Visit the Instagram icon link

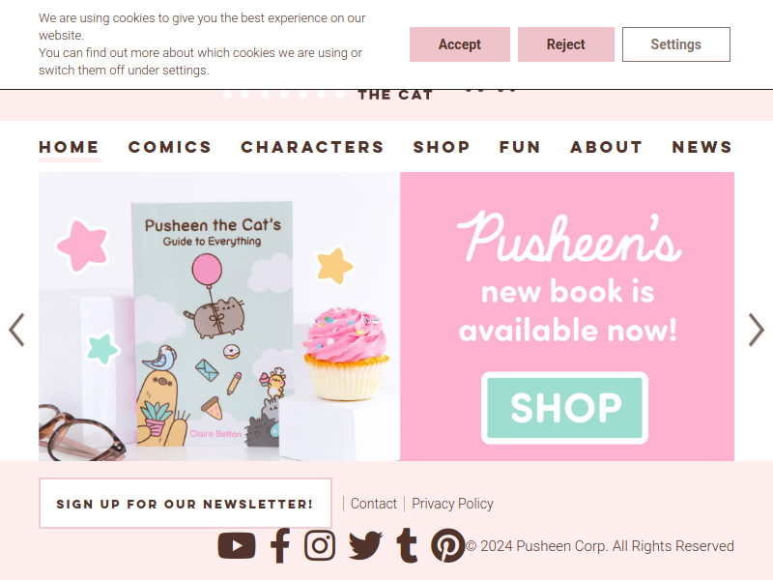(x=320, y=545)
